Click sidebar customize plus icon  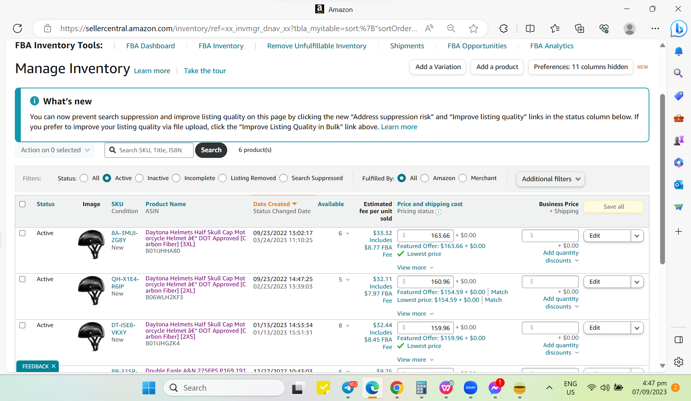tap(679, 232)
